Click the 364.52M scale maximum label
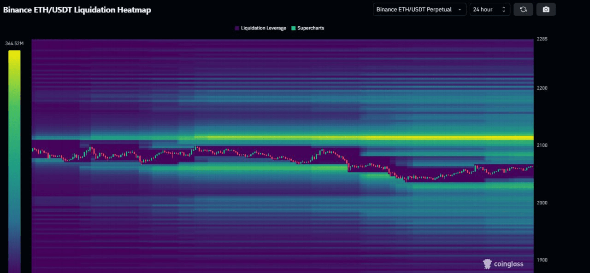 (x=14, y=43)
